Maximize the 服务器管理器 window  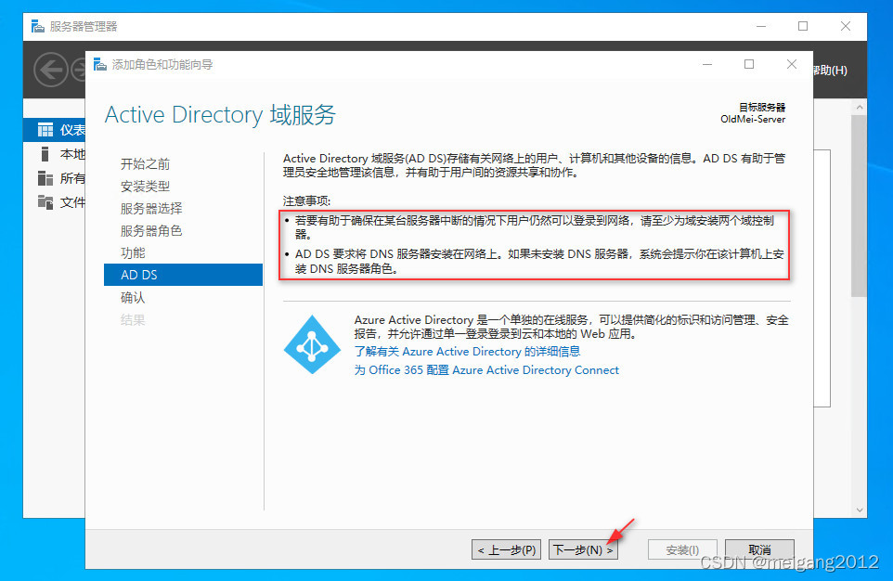click(x=803, y=26)
